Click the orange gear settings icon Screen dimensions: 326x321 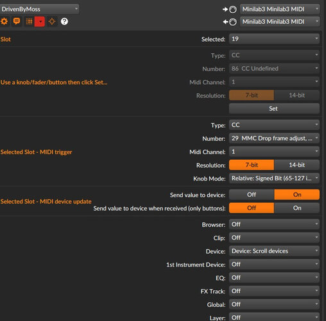[4, 21]
